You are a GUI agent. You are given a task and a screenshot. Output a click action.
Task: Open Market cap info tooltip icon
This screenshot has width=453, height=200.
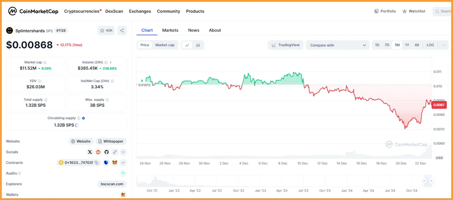45,63
